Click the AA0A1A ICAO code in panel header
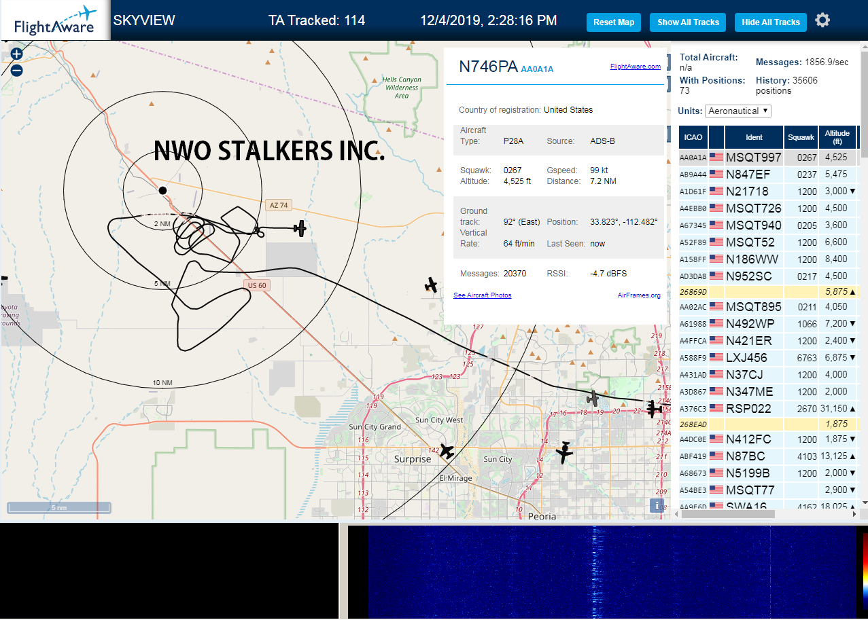The width and height of the screenshot is (868, 620). pos(537,69)
